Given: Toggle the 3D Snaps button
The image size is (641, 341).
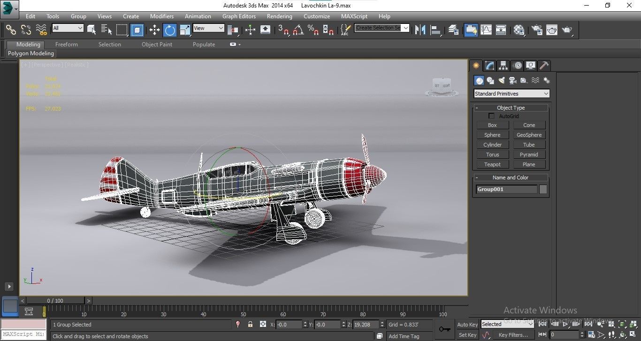Looking at the screenshot, I should pyautogui.click(x=283, y=30).
